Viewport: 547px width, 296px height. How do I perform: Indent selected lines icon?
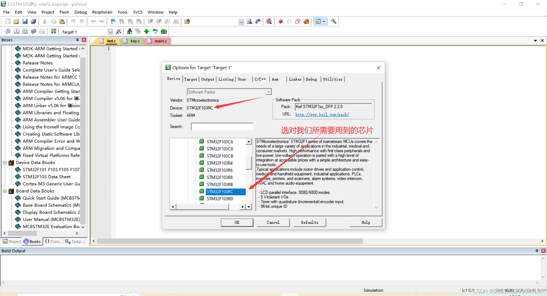click(150, 21)
